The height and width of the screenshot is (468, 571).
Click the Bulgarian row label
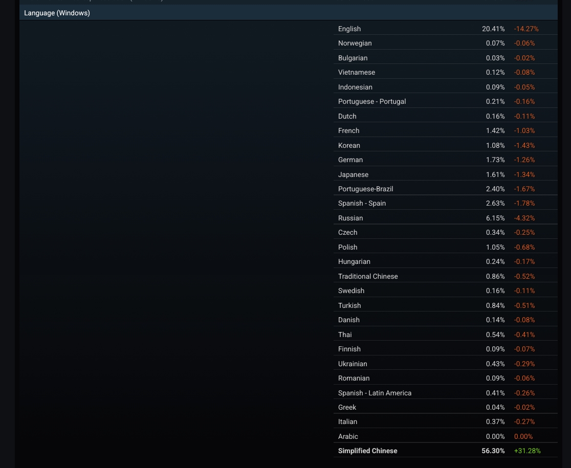(x=353, y=58)
